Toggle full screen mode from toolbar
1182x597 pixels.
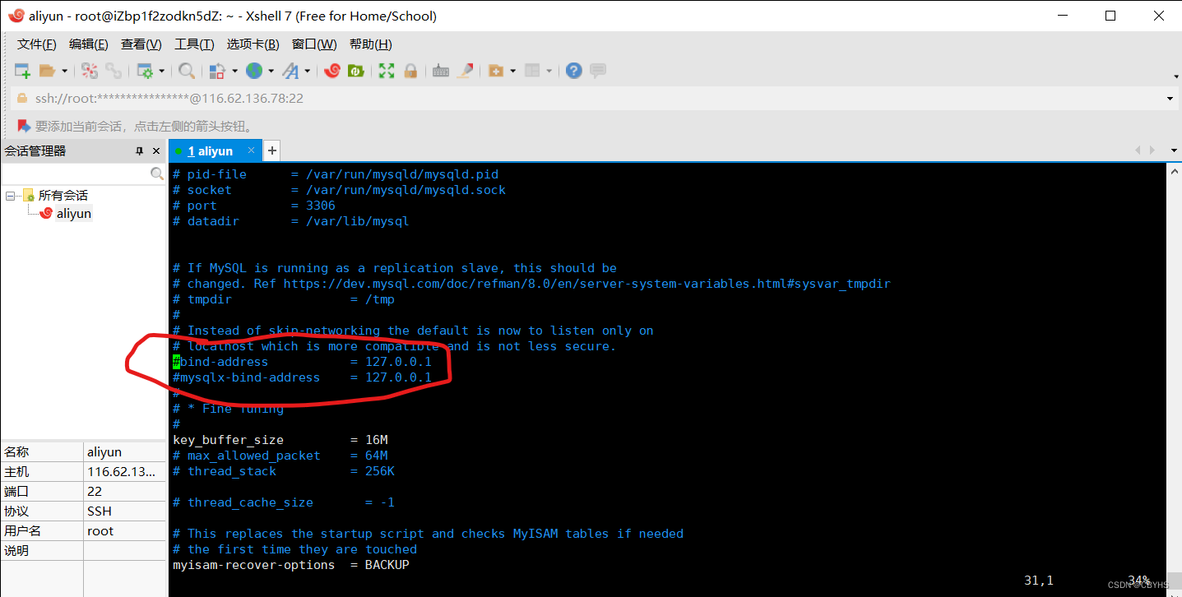pyautogui.click(x=385, y=71)
